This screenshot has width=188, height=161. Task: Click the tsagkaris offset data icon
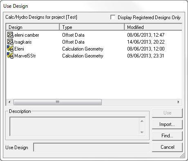tap(10, 42)
